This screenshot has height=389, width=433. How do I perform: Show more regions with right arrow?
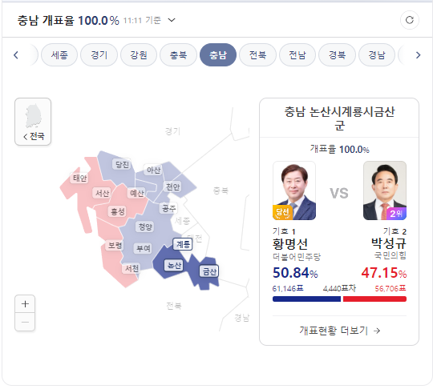click(418, 55)
